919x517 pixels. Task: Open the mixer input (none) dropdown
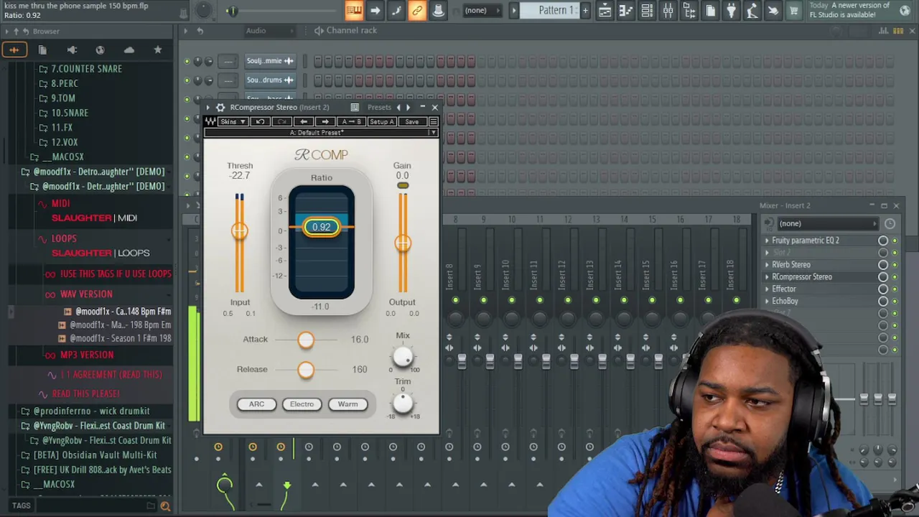pos(828,224)
